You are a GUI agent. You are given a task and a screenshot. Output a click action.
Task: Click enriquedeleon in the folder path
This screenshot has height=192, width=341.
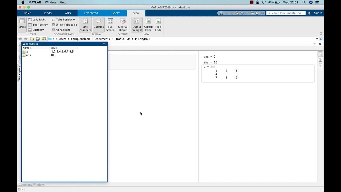pos(80,39)
